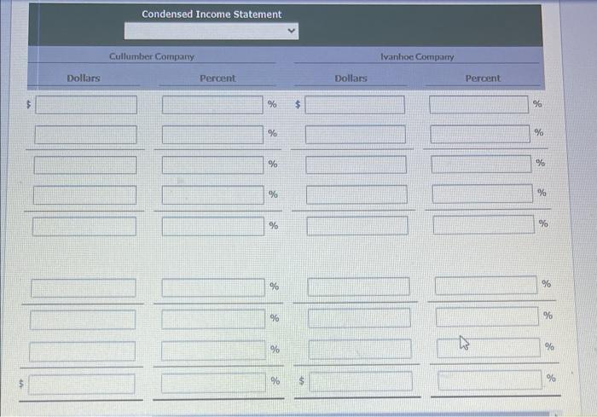The image size is (597, 417).
Task: Select second-row Ivanhoe Percent input
Action: pos(480,134)
